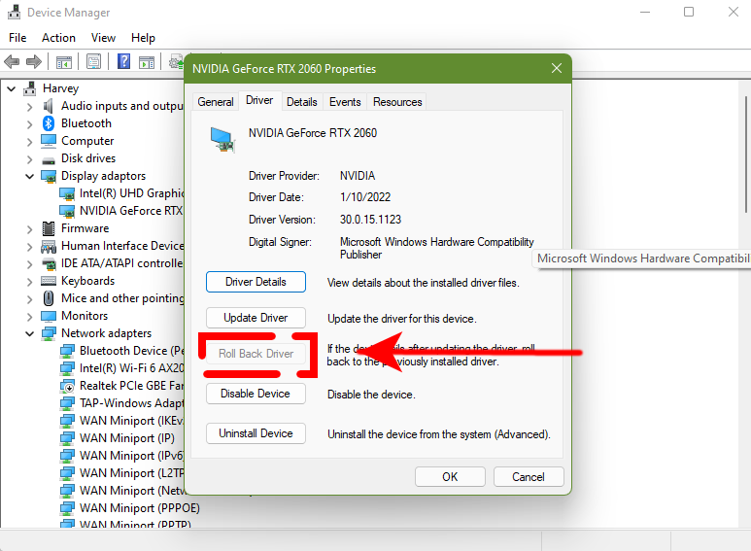Click the Back arrow toolbar icon
The image size is (751, 551).
pos(12,62)
